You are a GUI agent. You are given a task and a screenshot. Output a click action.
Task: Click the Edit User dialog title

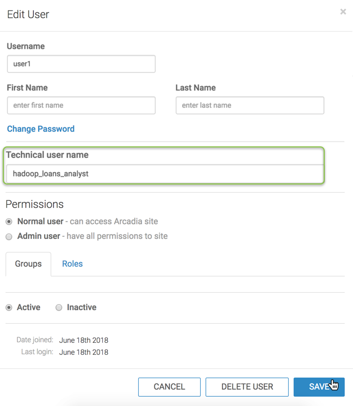28,15
